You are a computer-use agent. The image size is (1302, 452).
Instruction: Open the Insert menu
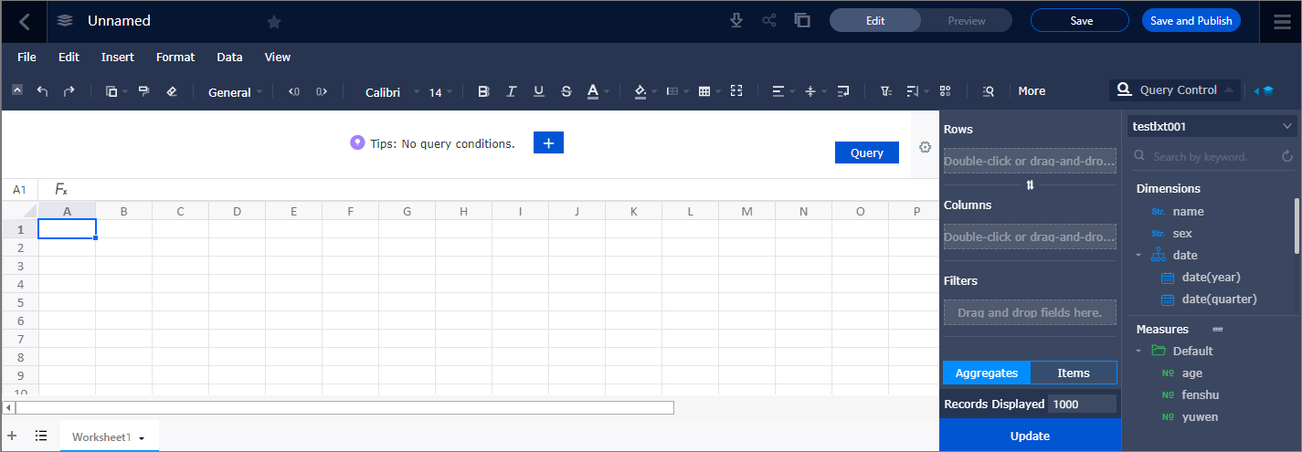click(x=118, y=57)
